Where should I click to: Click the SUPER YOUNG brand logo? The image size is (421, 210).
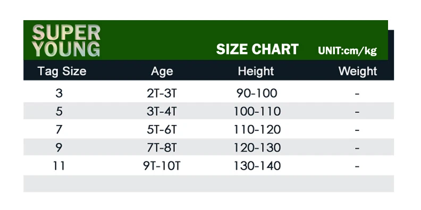(x=66, y=41)
